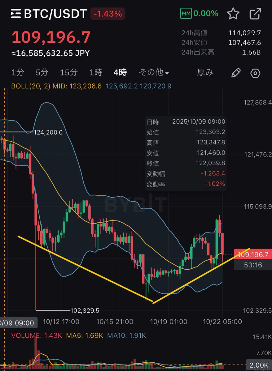
Task: Tap the 09 09:00 crosshair date label
Action: click(x=19, y=323)
